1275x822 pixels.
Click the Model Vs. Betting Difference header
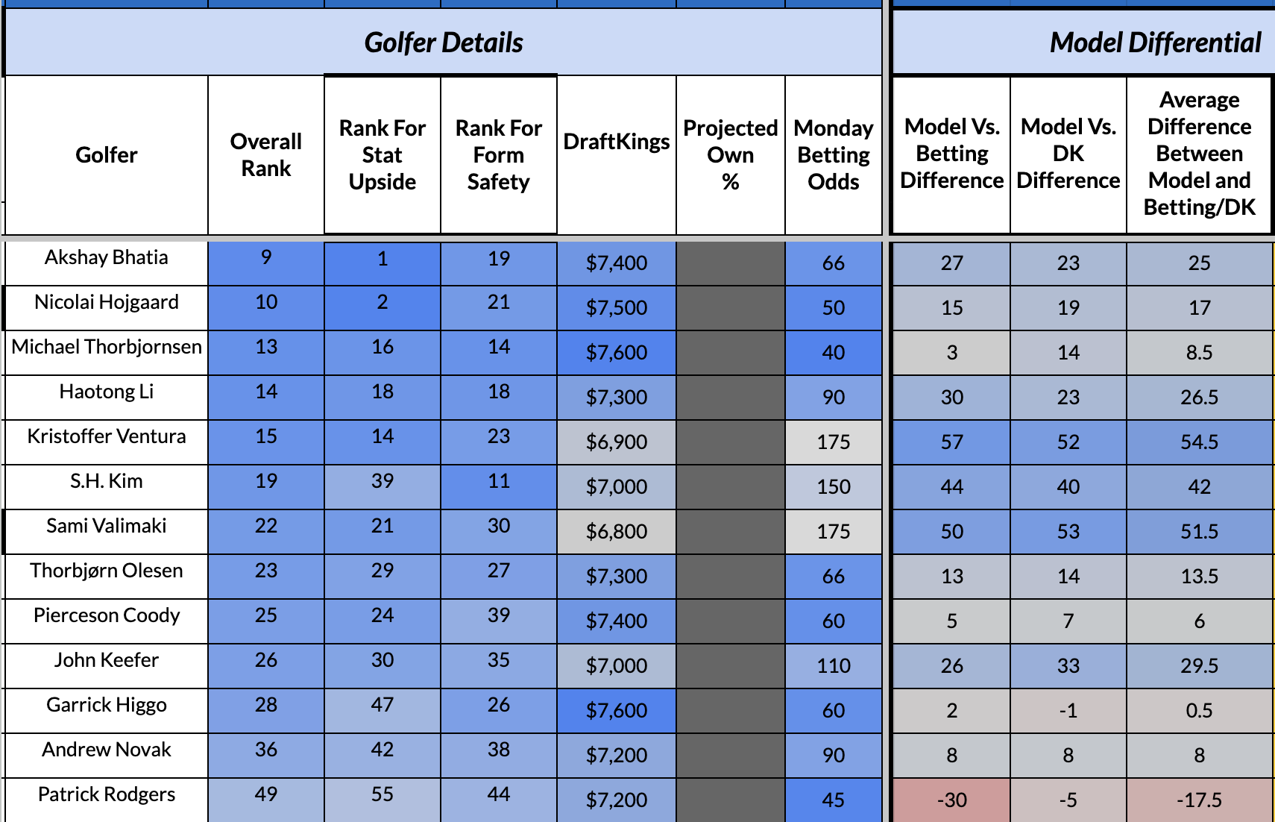pyautogui.click(x=951, y=154)
